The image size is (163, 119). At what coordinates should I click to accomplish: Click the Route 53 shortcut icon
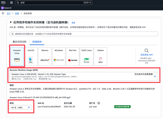(x=2, y=8)
